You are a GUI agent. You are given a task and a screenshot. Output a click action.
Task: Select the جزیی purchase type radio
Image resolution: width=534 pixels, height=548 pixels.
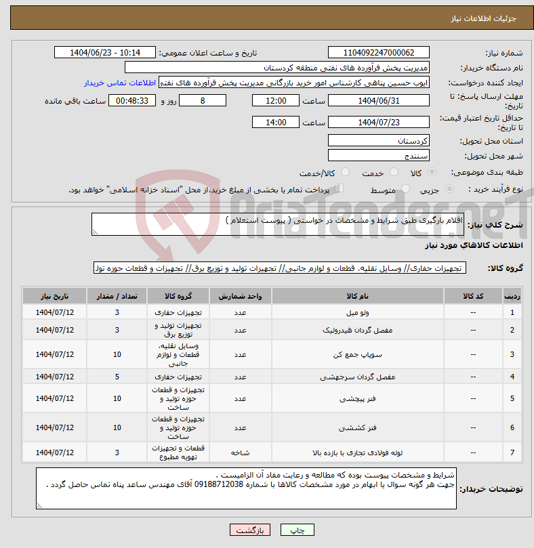tap(449, 189)
